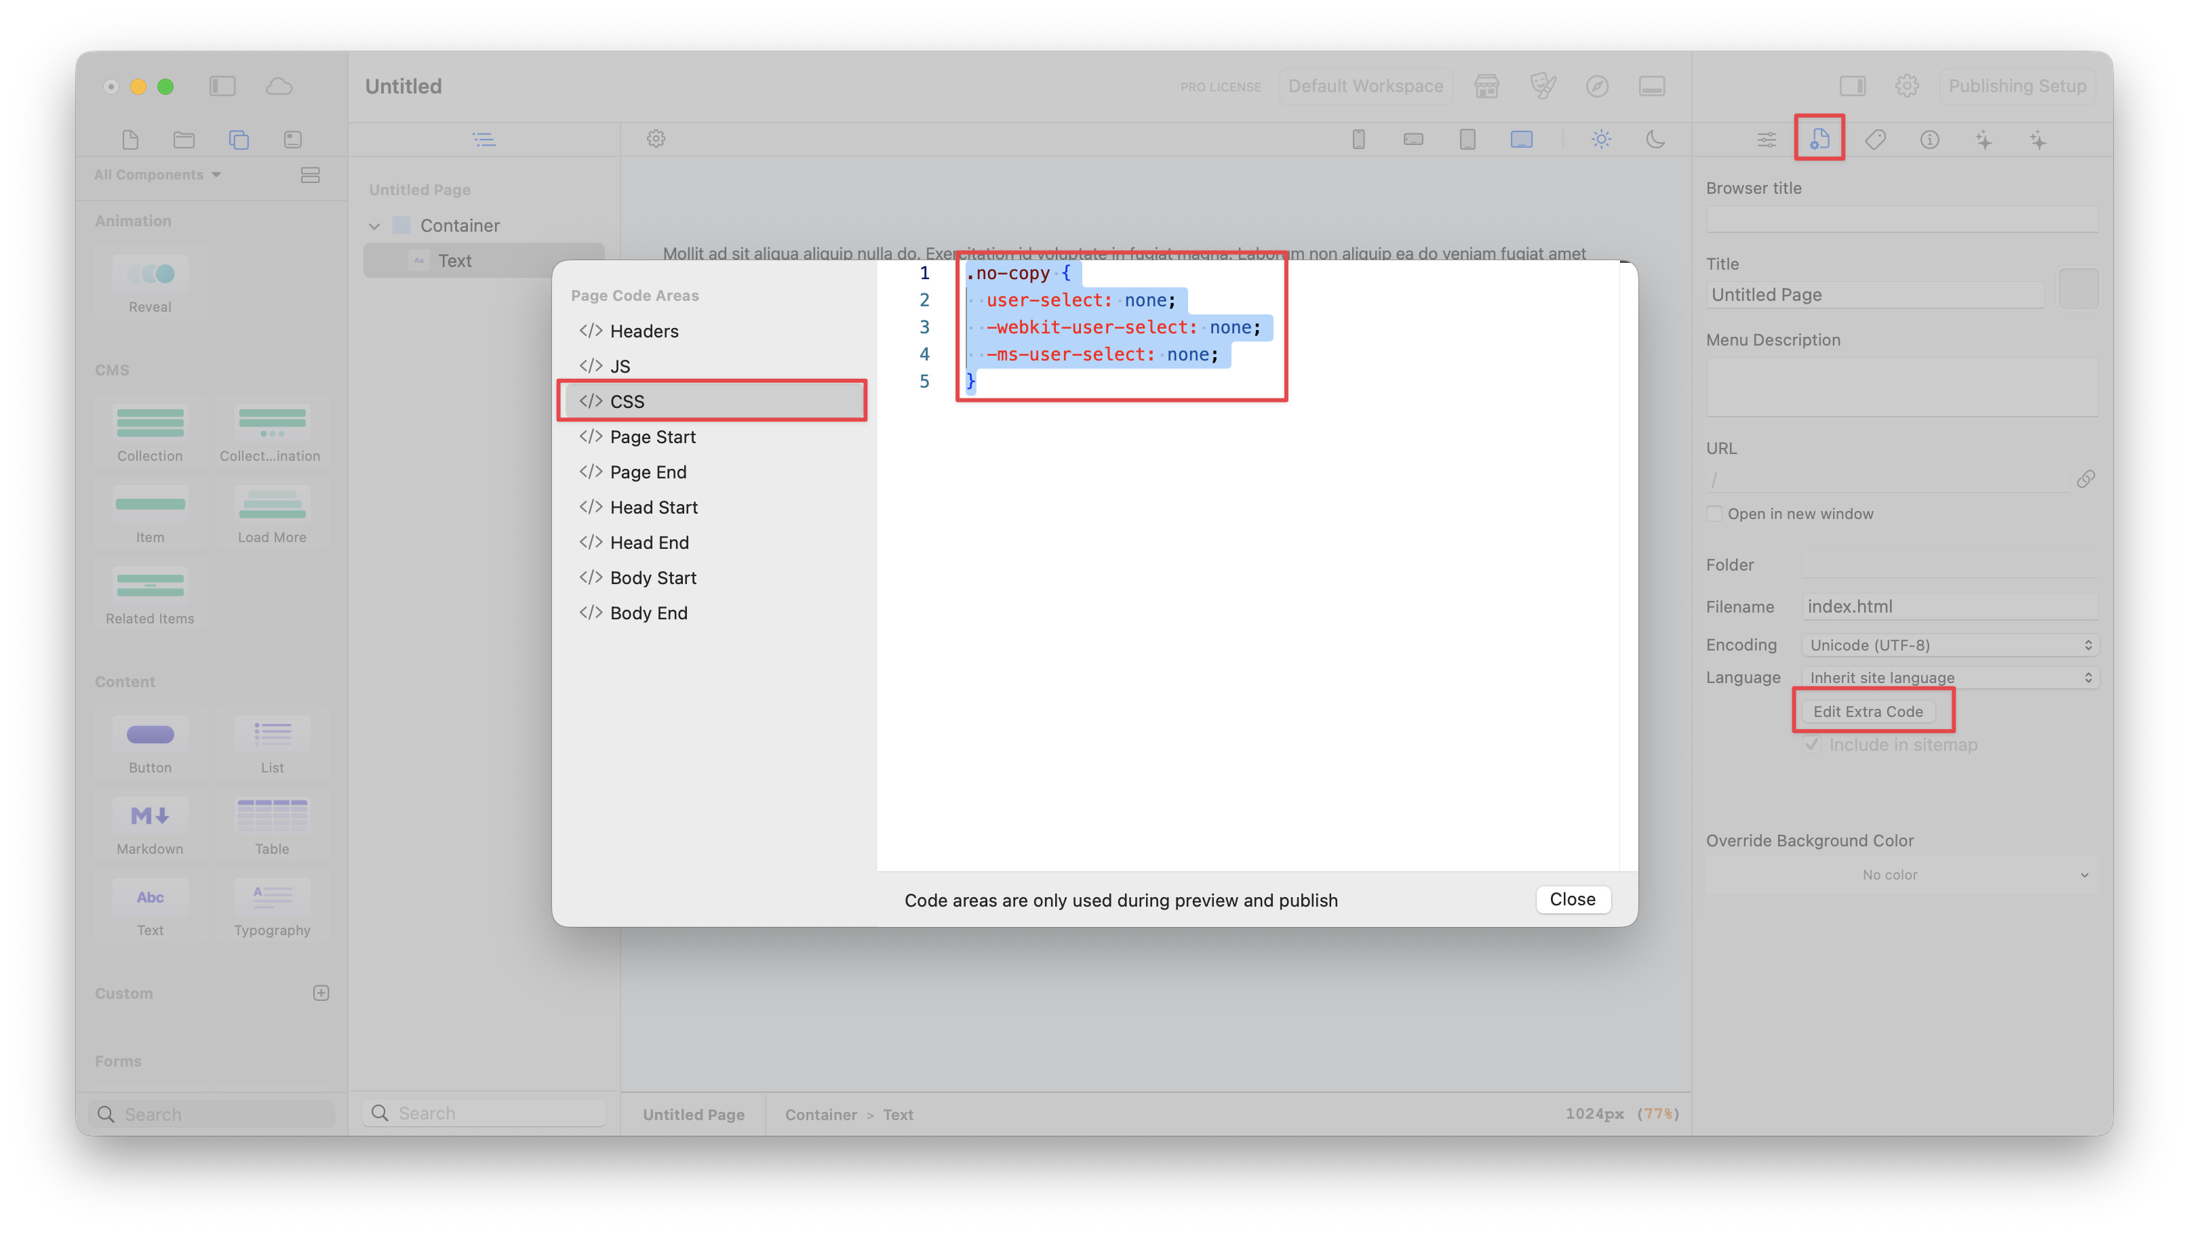Select mobile phone portrait breakpoint icon
Image resolution: width=2189 pixels, height=1236 pixels.
point(1359,139)
